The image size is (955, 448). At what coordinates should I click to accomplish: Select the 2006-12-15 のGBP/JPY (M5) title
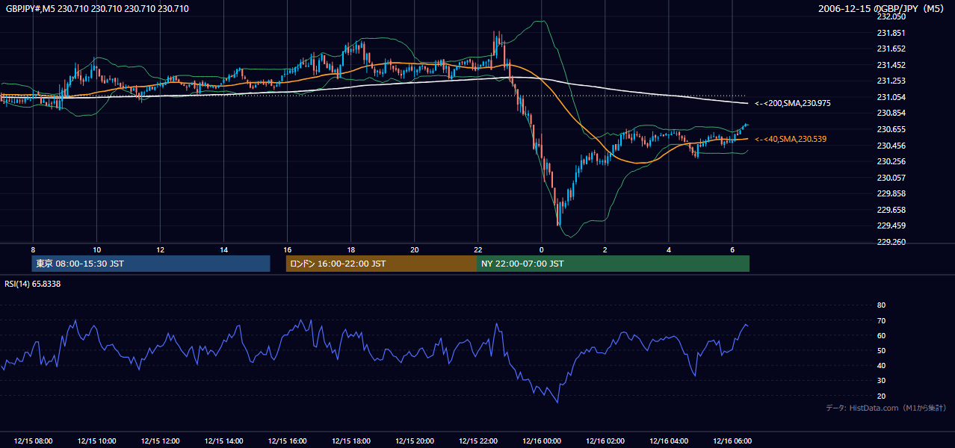[883, 9]
